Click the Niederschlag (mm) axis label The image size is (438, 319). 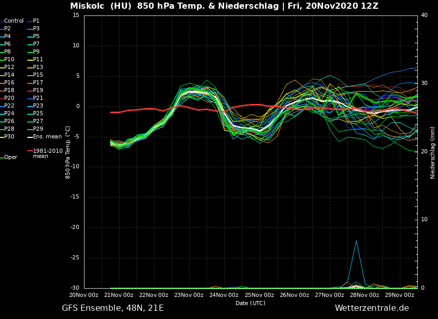tap(433, 152)
